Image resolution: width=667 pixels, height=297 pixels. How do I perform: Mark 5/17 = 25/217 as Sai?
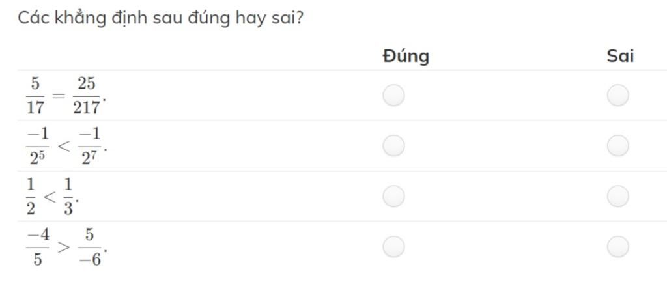(617, 95)
